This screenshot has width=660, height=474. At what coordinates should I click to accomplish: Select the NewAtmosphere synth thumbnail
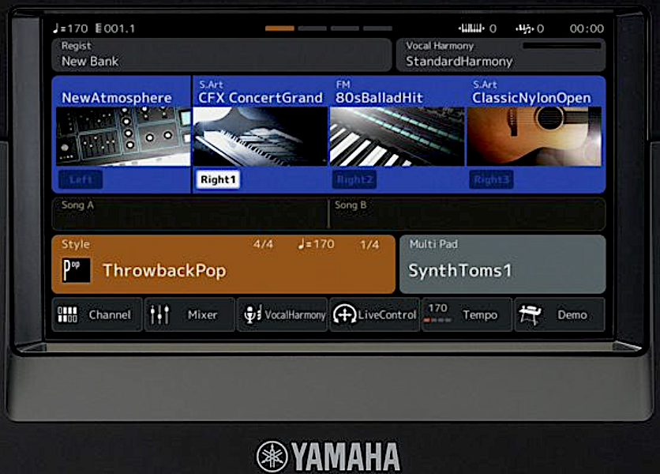(123, 137)
